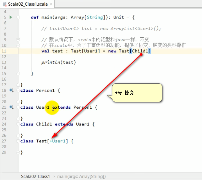Close the Scala02_Class1.scala tab
202x180 pixels.
click(x=51, y=4)
